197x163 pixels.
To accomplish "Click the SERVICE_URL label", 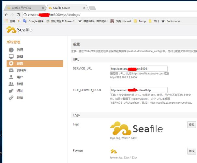I will click(83, 68).
